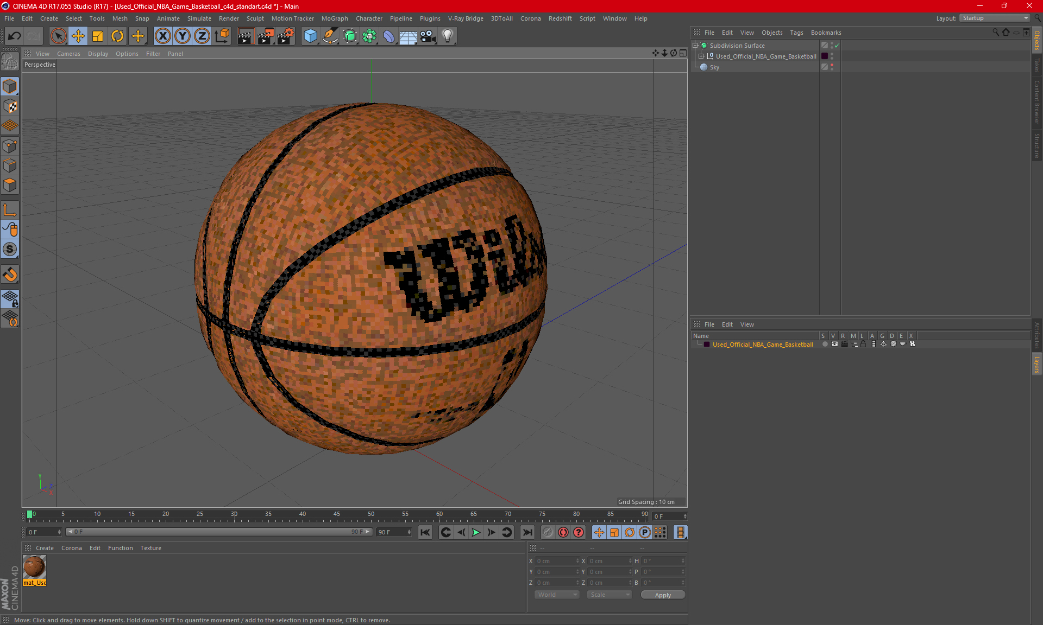
Task: Add a floor environment object
Action: coord(409,36)
